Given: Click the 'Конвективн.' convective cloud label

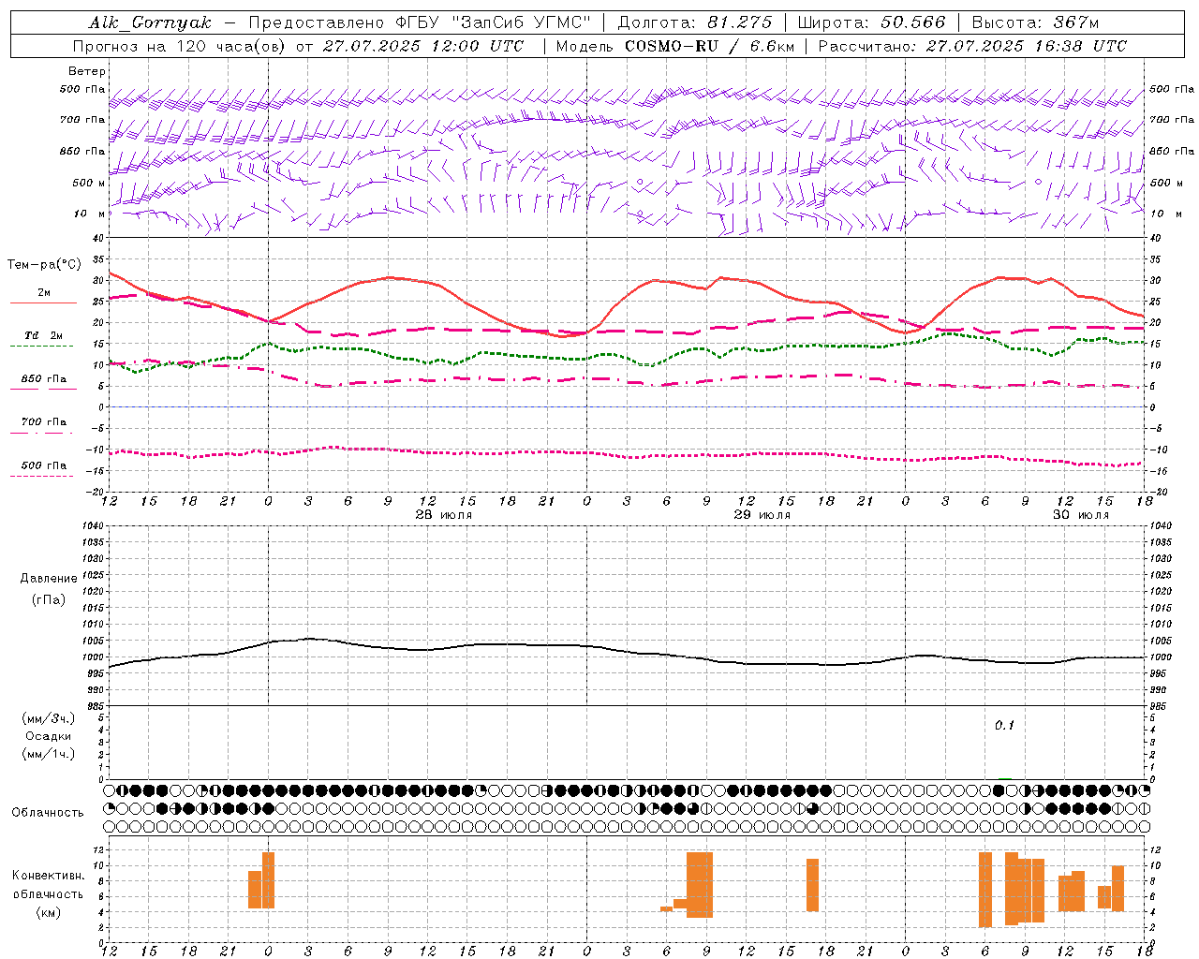Looking at the screenshot, I should (49, 876).
